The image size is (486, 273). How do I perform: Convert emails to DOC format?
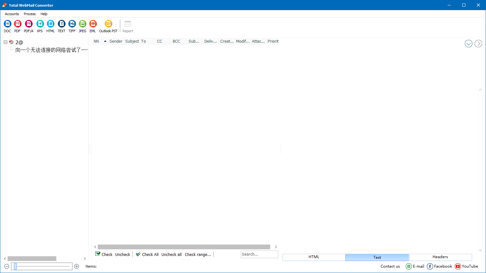tap(7, 26)
